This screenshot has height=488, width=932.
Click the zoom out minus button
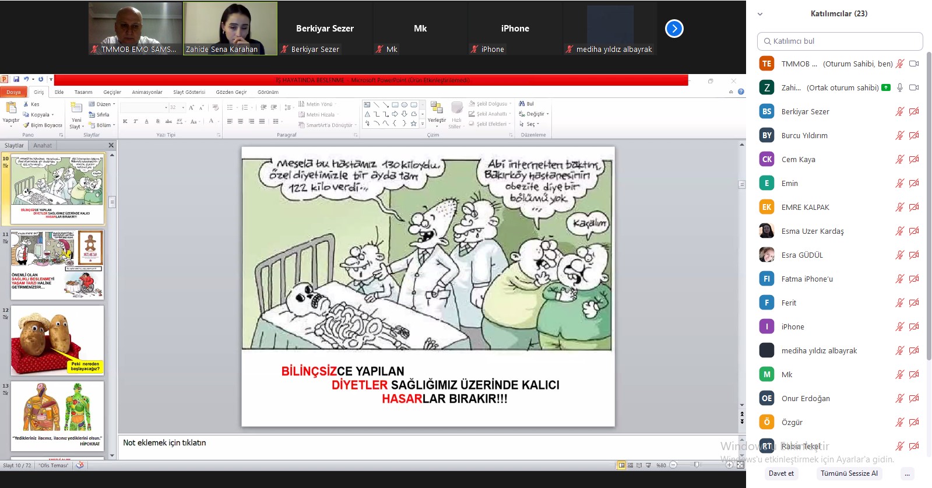673,465
